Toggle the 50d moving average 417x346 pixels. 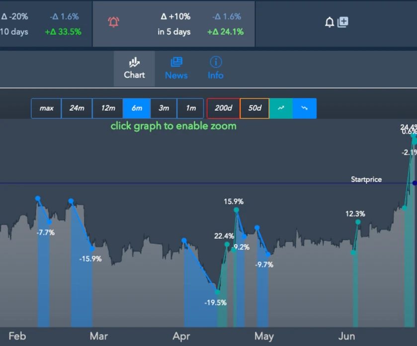tap(254, 108)
